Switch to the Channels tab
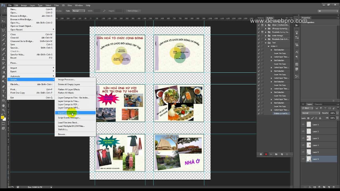 (x=318, y=104)
